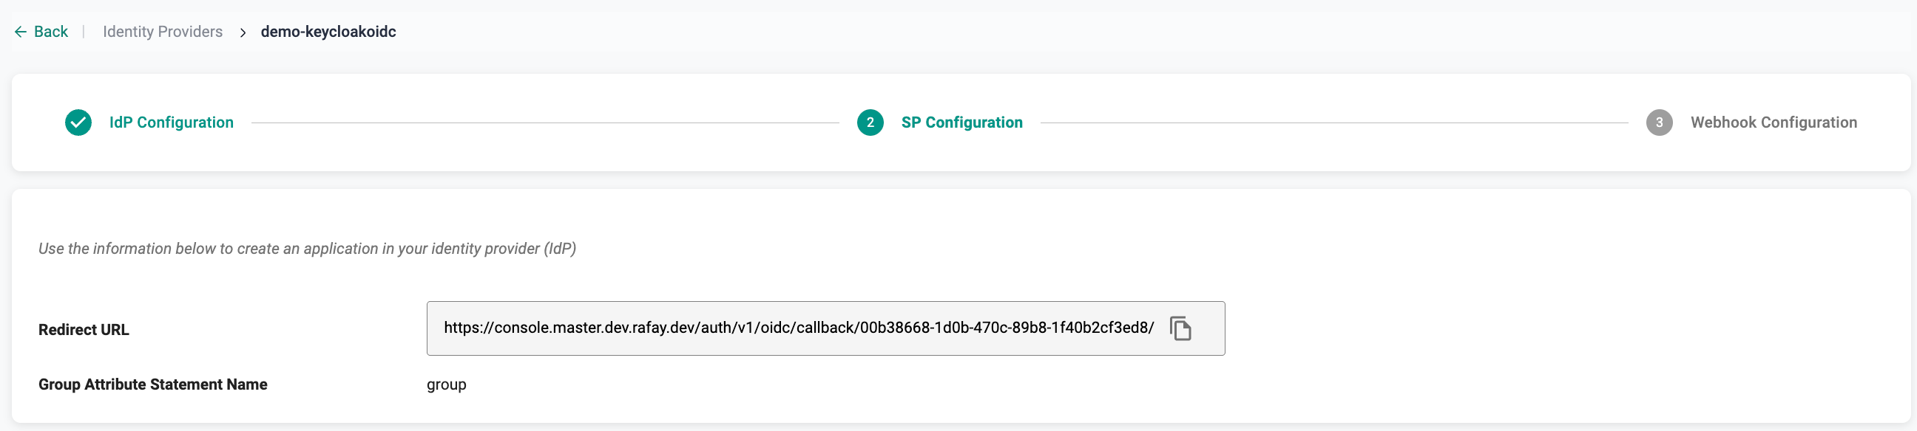Image resolution: width=1917 pixels, height=431 pixels.
Task: Click the Group Attribute Statement Name label
Action: click(152, 385)
